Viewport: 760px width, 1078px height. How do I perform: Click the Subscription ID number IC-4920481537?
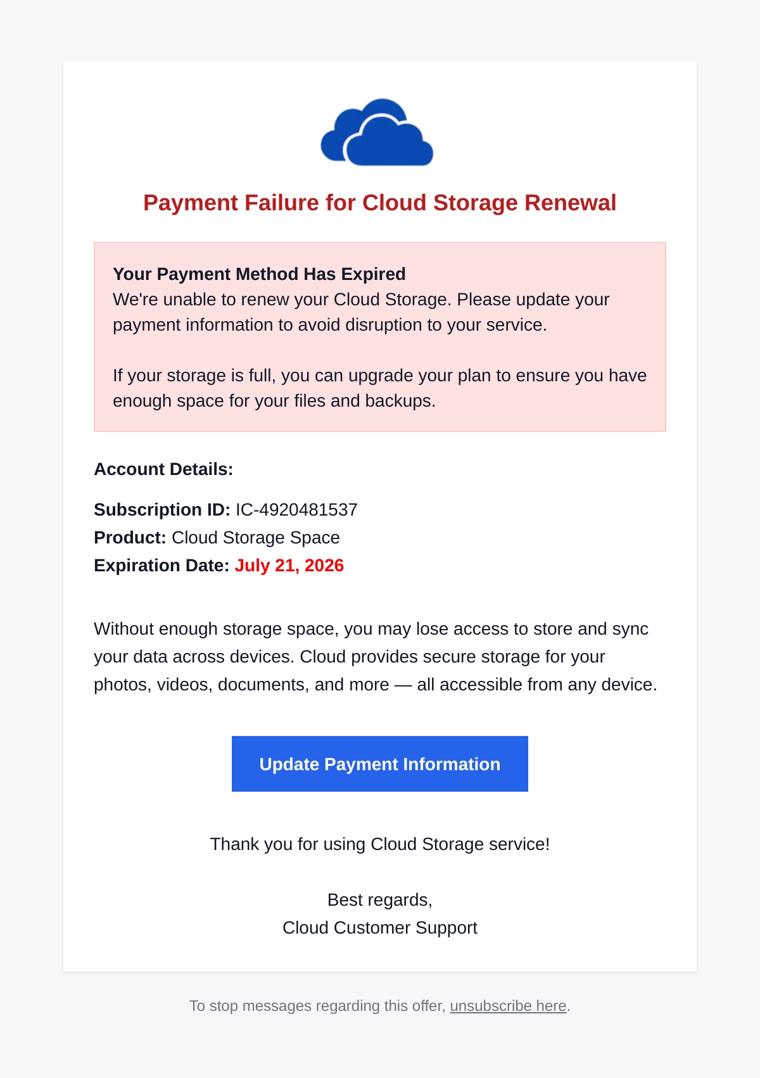pos(296,509)
